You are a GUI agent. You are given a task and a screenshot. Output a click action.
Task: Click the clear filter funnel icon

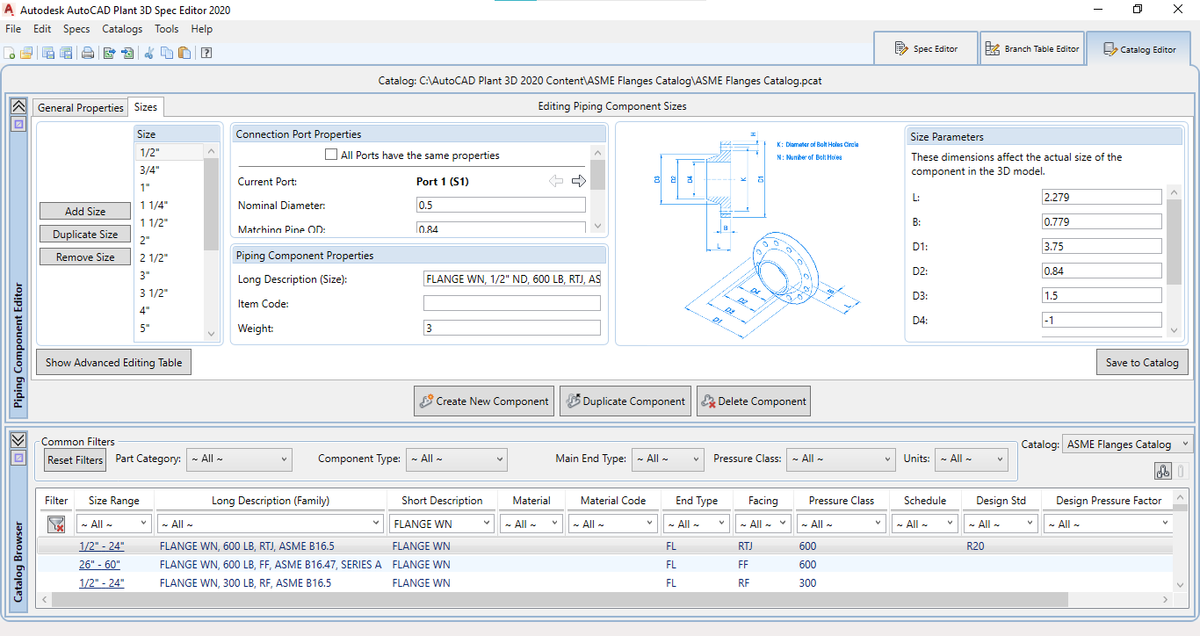pos(56,524)
